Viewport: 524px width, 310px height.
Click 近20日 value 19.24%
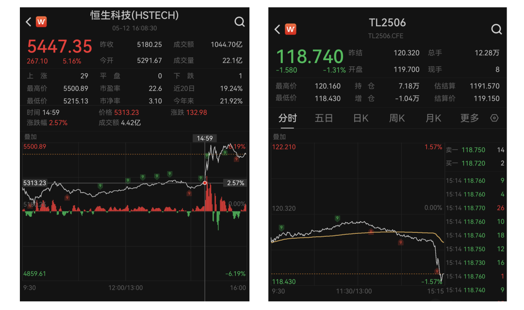[231, 88]
